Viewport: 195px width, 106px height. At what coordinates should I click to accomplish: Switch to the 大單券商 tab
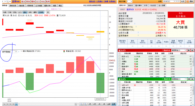[30, 6]
